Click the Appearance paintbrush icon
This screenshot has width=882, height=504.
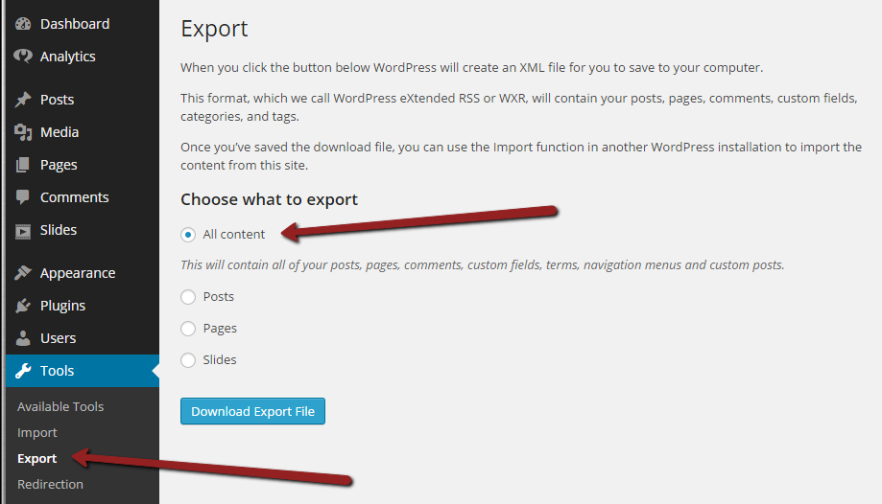pos(23,273)
